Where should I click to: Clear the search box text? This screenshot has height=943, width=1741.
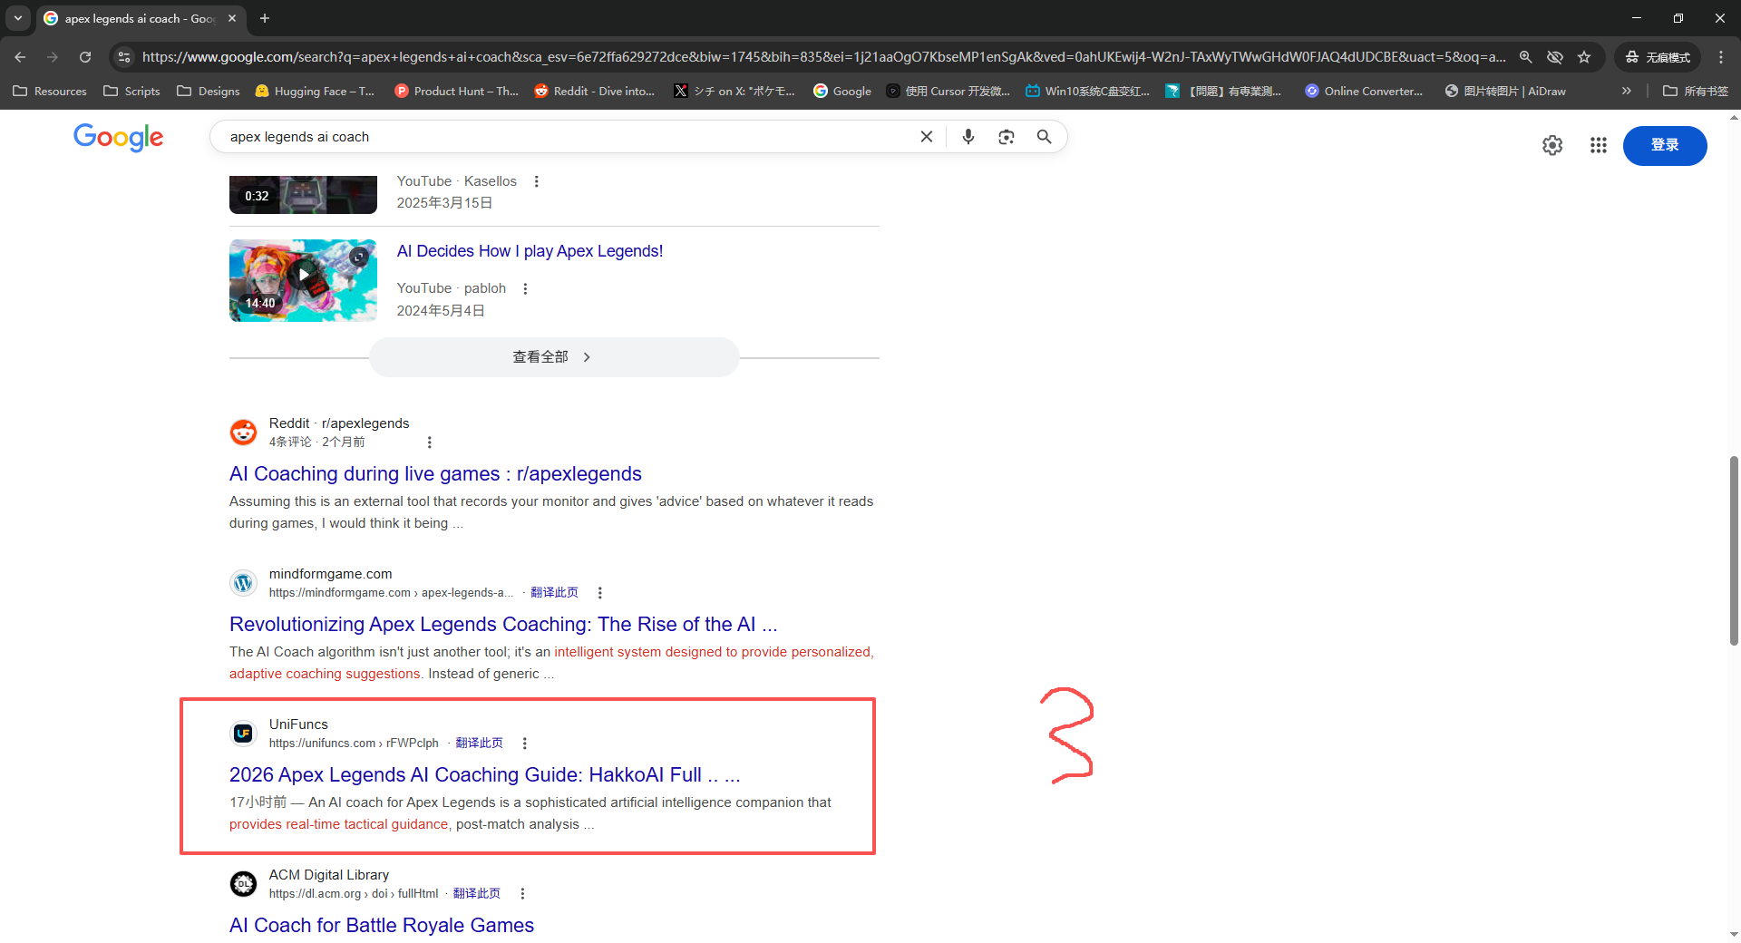pyautogui.click(x=927, y=137)
